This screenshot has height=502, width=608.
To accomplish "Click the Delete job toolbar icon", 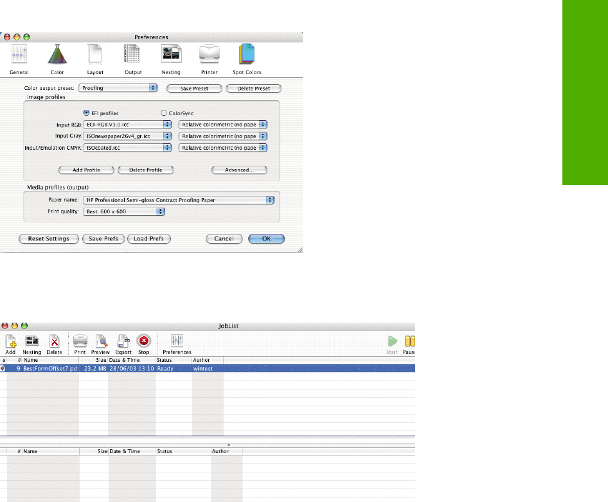I will (x=54, y=343).
